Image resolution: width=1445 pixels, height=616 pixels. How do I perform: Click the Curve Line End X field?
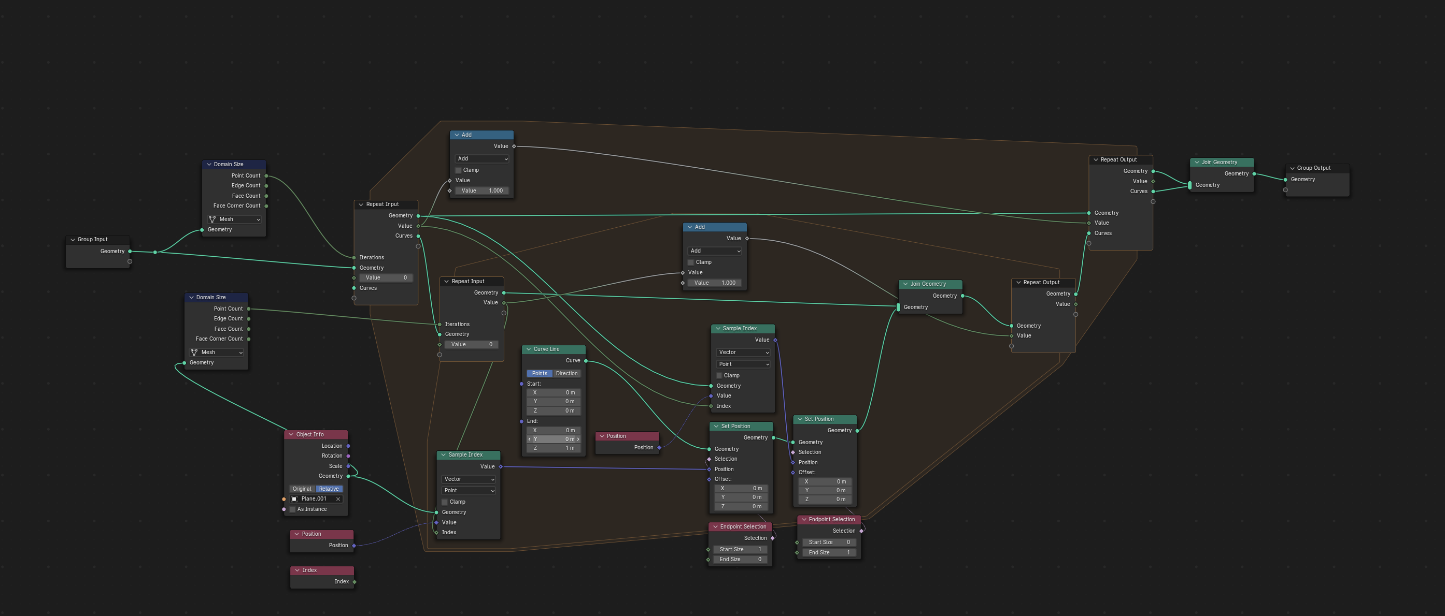(x=554, y=430)
